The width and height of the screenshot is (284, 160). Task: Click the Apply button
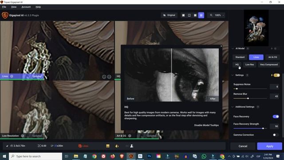269,146
